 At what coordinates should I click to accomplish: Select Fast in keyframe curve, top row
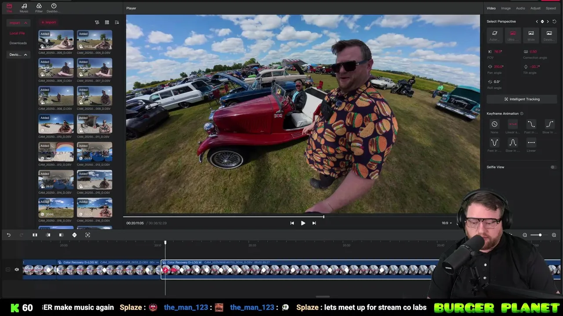[531, 125]
